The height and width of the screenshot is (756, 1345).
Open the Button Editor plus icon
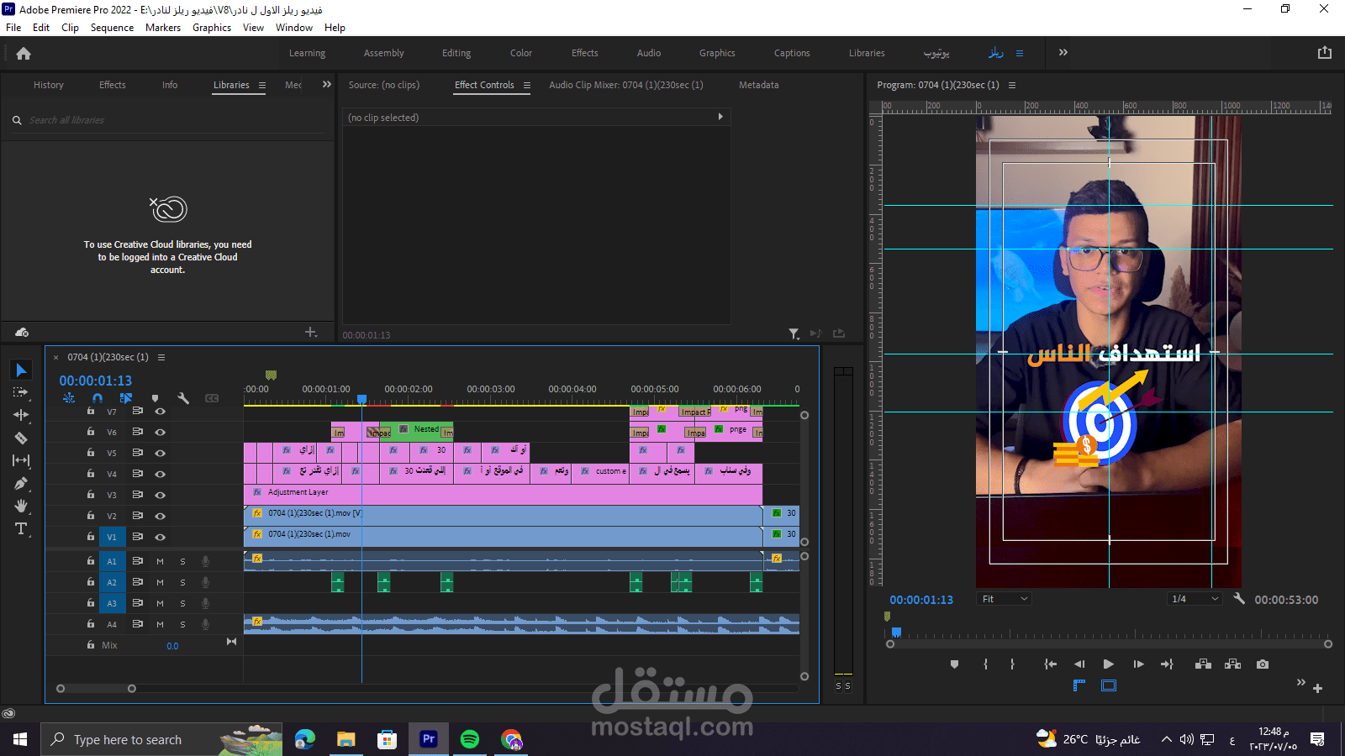click(x=1317, y=688)
